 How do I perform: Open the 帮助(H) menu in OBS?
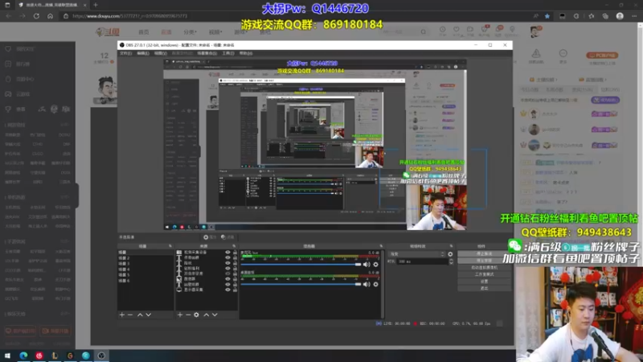(x=246, y=53)
